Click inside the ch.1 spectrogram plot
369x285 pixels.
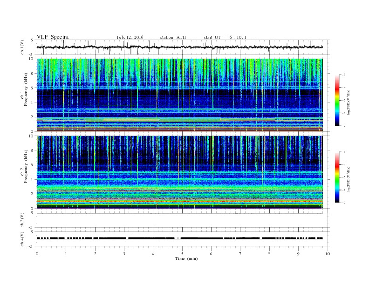pyautogui.click(x=179, y=95)
